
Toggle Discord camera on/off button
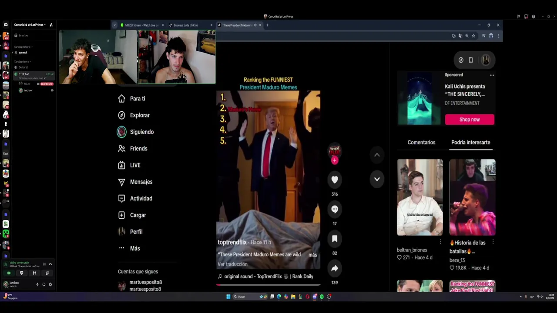point(9,273)
